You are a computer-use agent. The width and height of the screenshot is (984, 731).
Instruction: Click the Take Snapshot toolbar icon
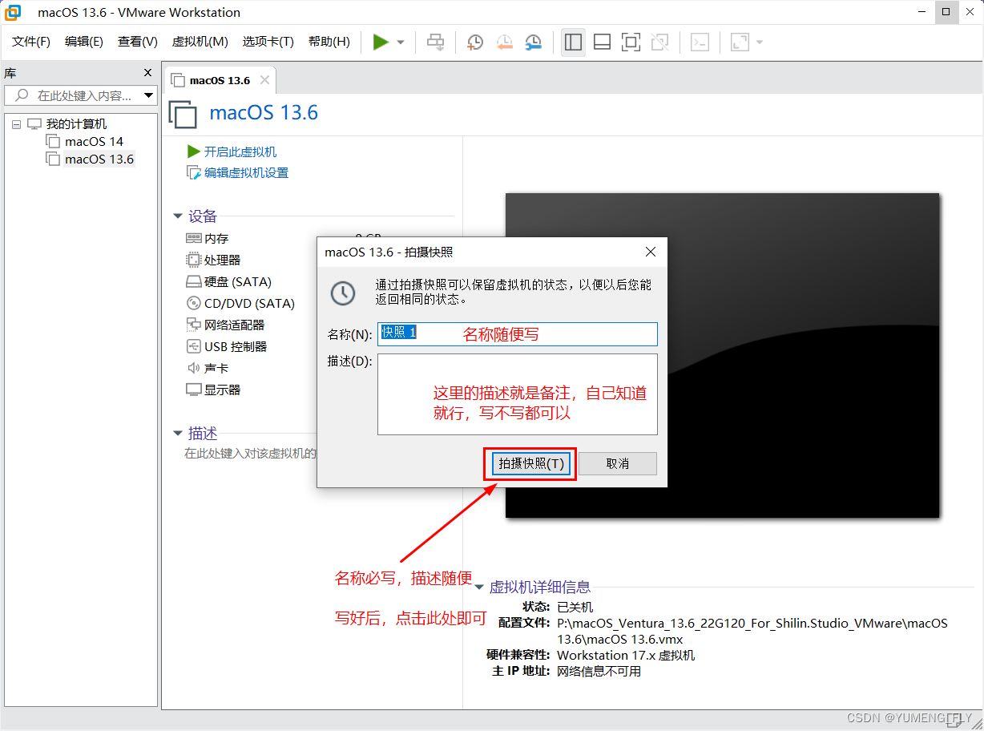pyautogui.click(x=475, y=42)
